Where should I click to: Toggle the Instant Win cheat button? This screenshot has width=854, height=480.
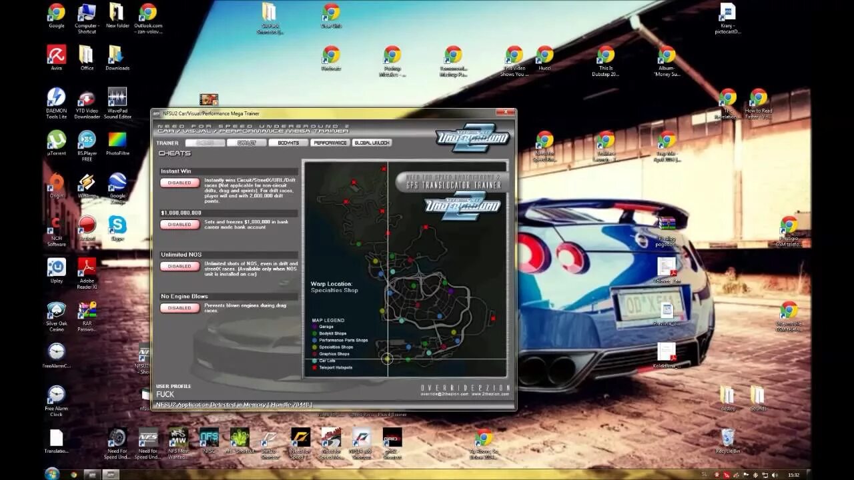(179, 183)
